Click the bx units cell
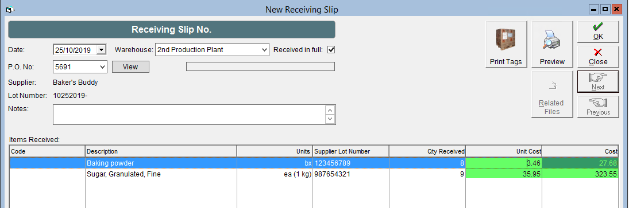The height and width of the screenshot is (208, 629). point(275,163)
